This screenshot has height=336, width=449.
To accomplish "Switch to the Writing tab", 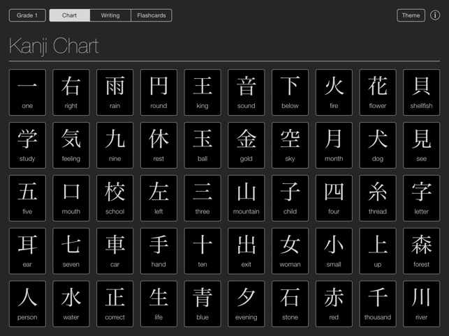I will 110,15.
